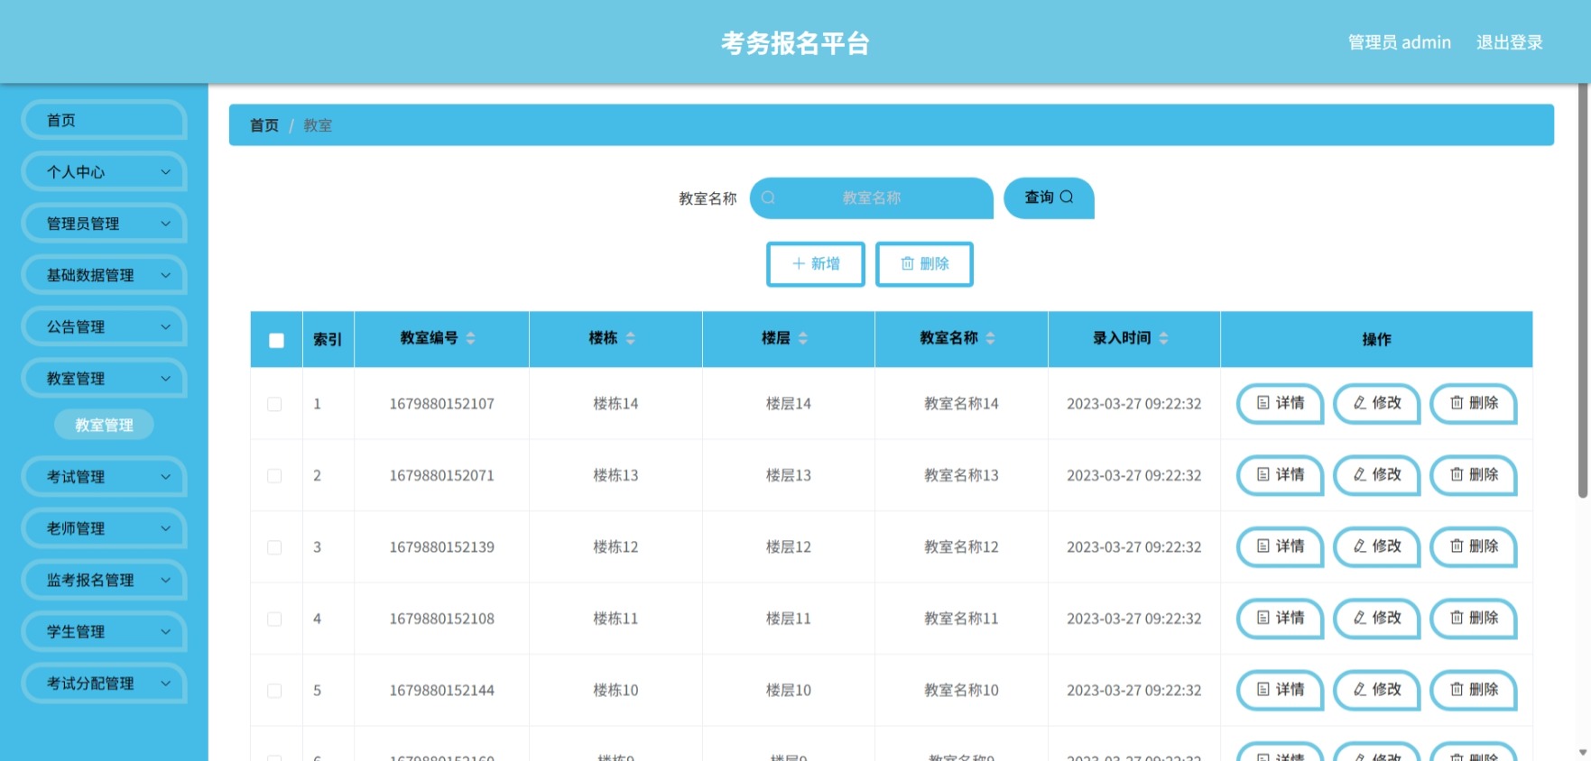Expand the 公告管理 sidebar menu
The height and width of the screenshot is (761, 1591).
click(104, 326)
